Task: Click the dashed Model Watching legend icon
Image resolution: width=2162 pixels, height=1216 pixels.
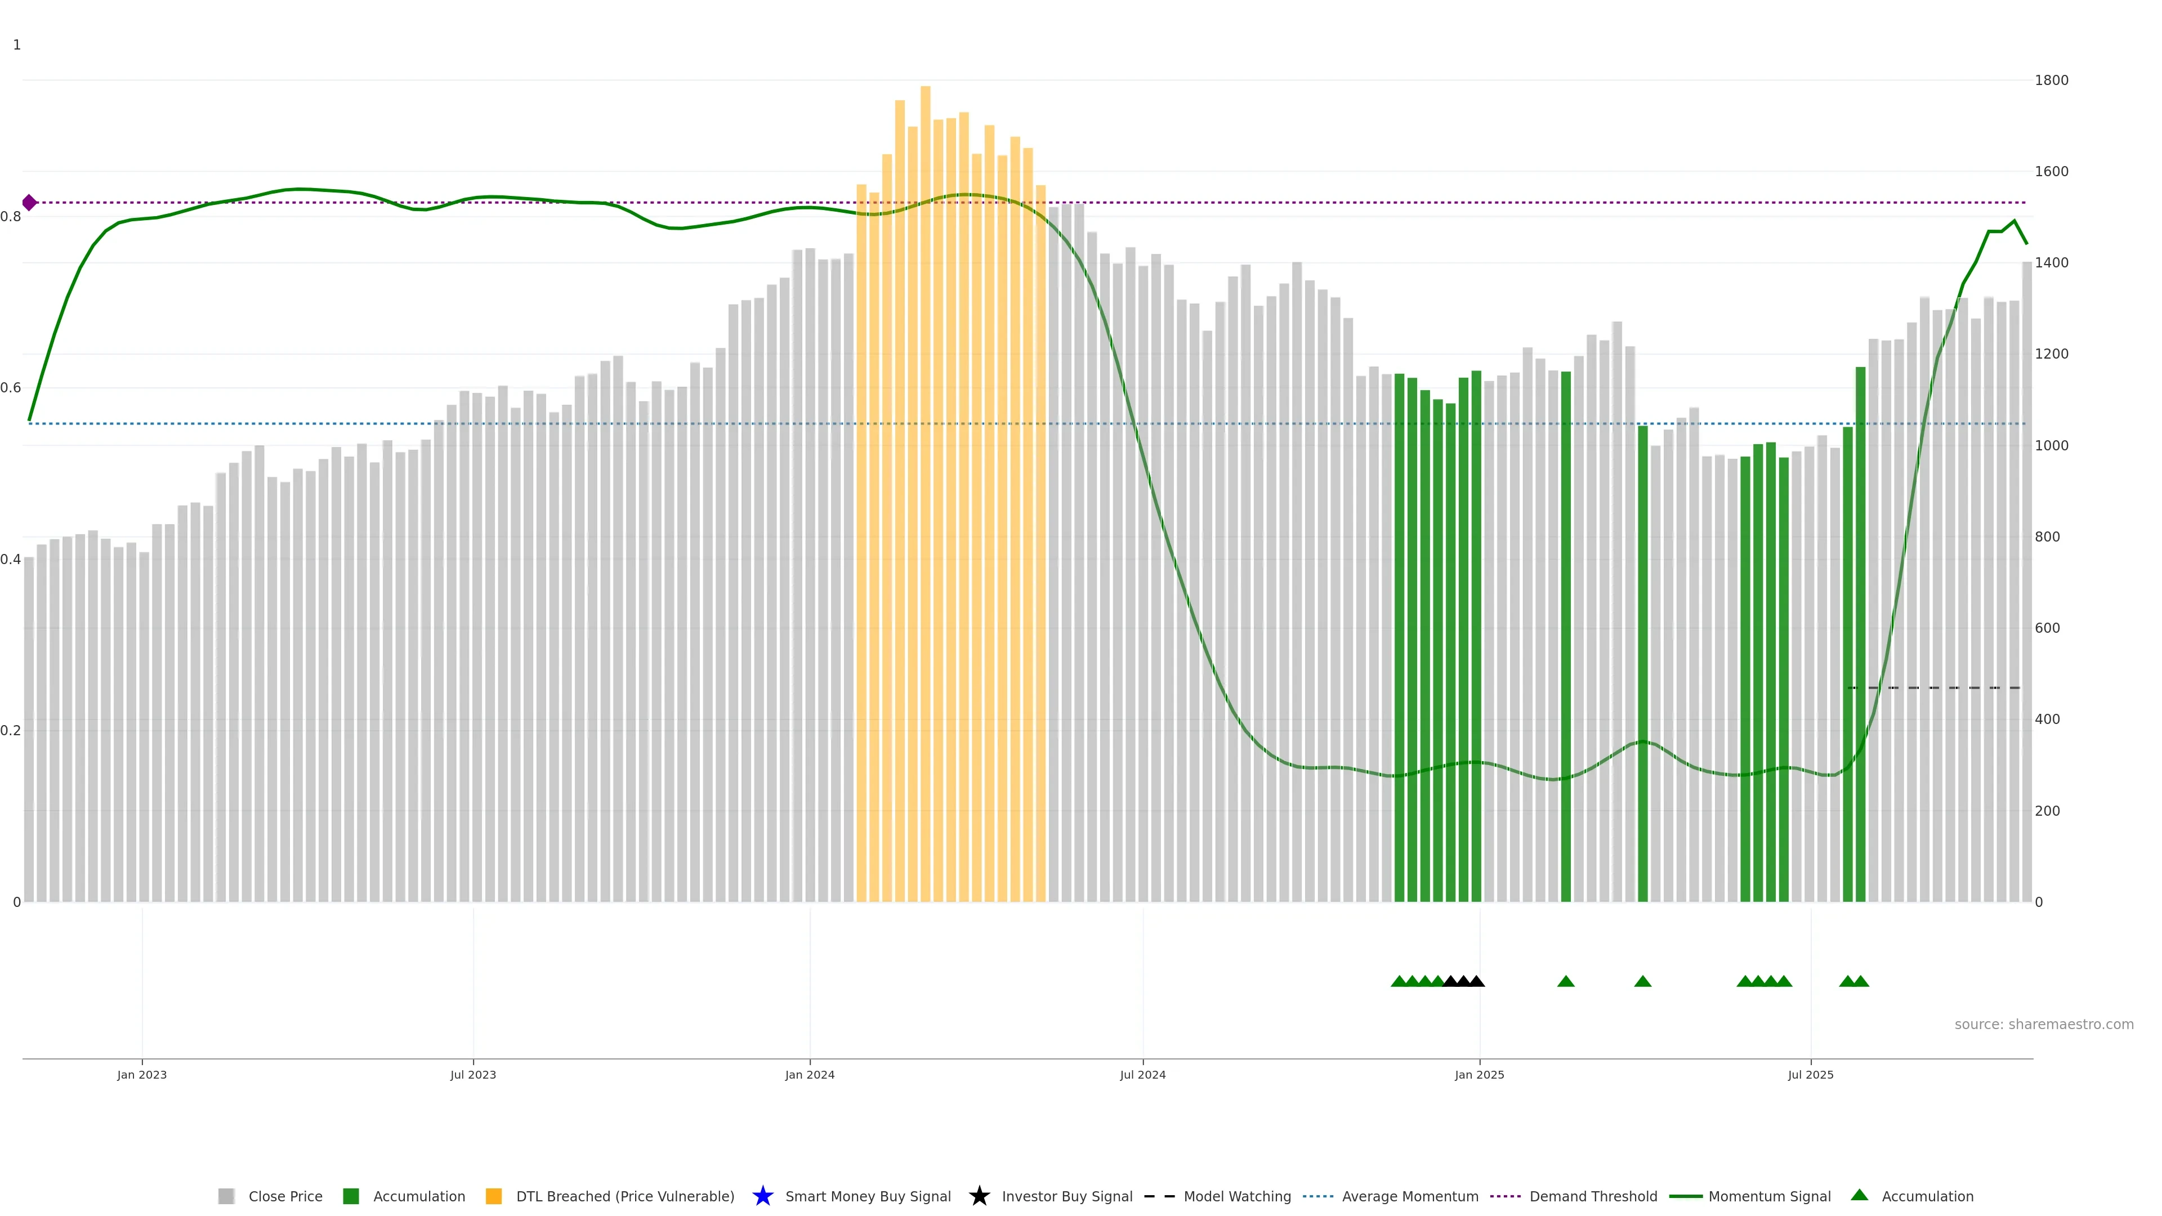Action: 1159,1196
